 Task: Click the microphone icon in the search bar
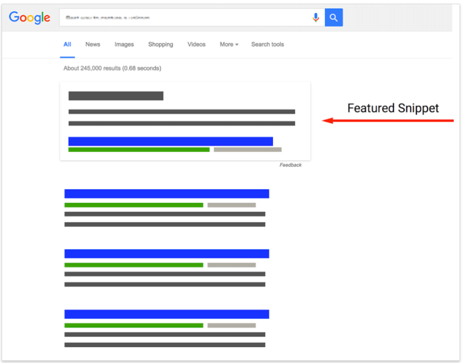pyautogui.click(x=316, y=17)
